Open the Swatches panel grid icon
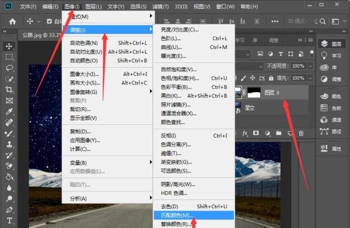Image resolution: width=350 pixels, height=228 pixels. pos(324,108)
